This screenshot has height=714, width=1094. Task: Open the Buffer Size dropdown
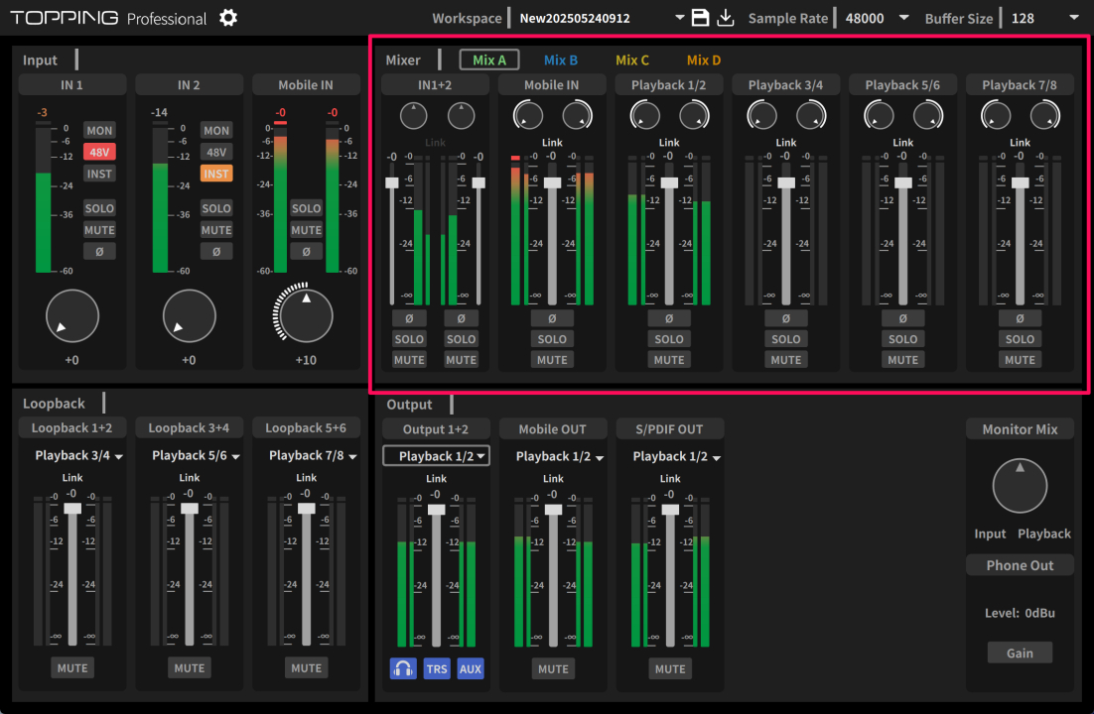1073,18
